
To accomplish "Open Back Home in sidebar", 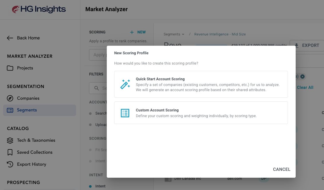I will click(28, 38).
